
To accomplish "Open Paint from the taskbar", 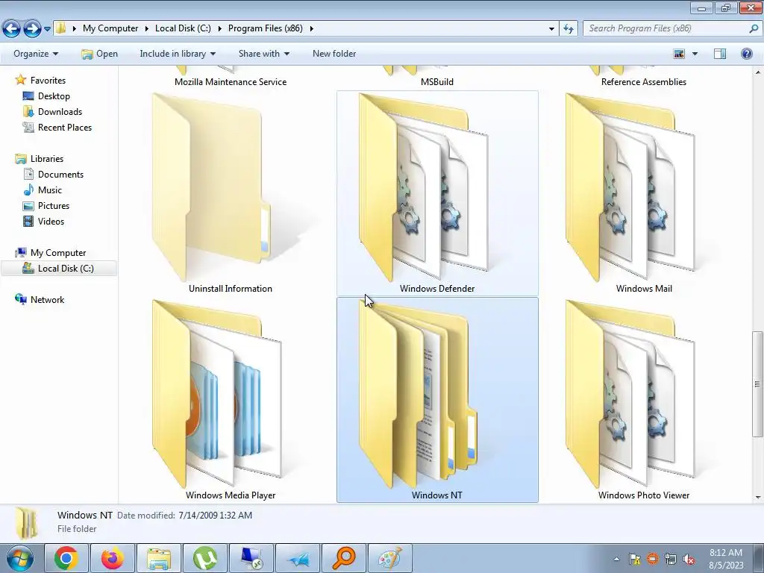I will pos(390,558).
